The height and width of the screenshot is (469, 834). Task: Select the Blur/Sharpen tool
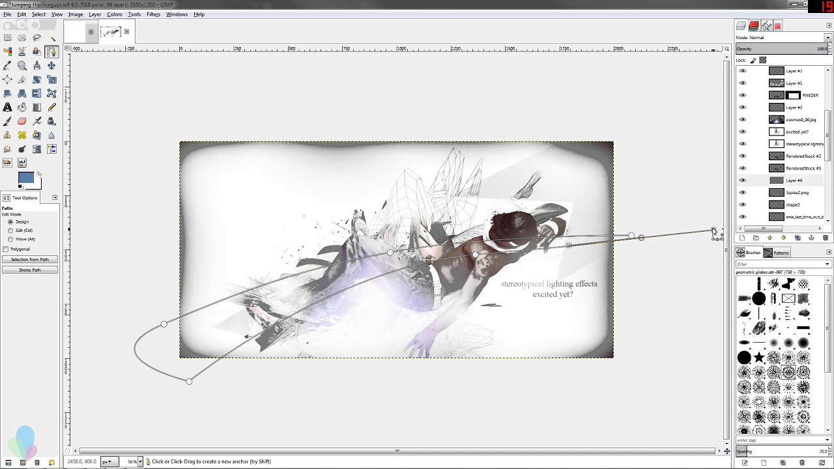[x=52, y=135]
